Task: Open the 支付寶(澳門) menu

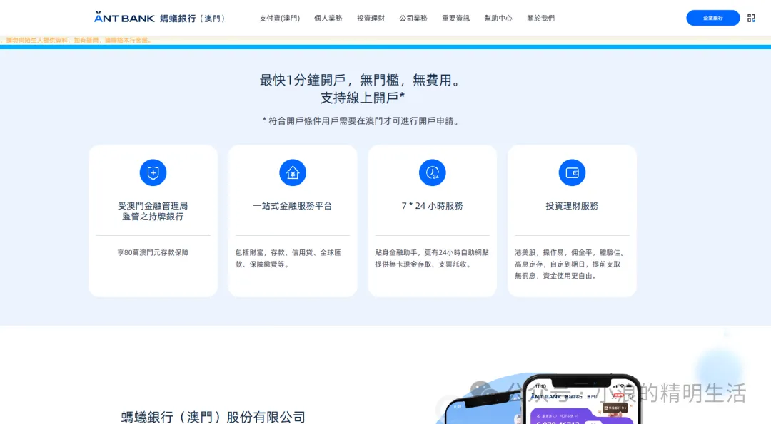Action: click(x=279, y=18)
